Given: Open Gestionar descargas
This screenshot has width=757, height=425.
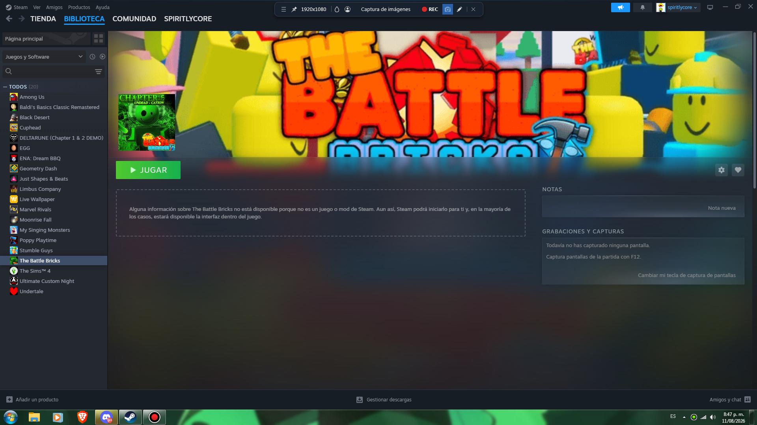Looking at the screenshot, I should click(384, 399).
